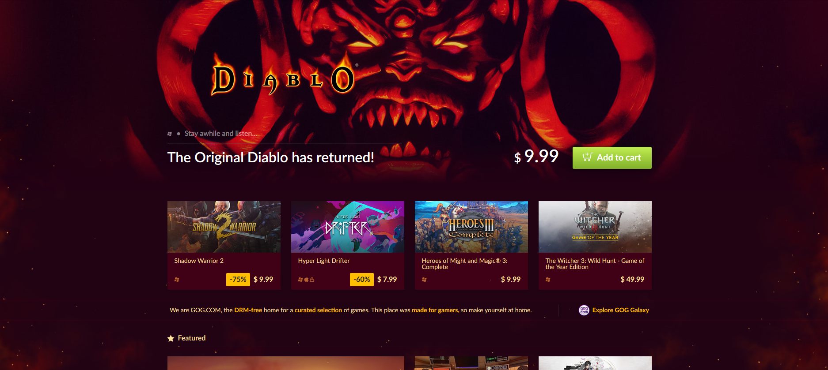Add Diablo to cart
Screen dimensions: 828x370
[x=612, y=158]
